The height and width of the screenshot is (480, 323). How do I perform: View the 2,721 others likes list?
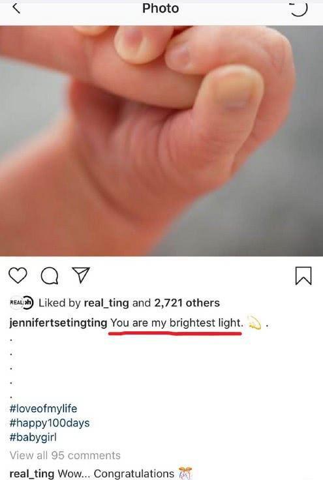point(187,303)
